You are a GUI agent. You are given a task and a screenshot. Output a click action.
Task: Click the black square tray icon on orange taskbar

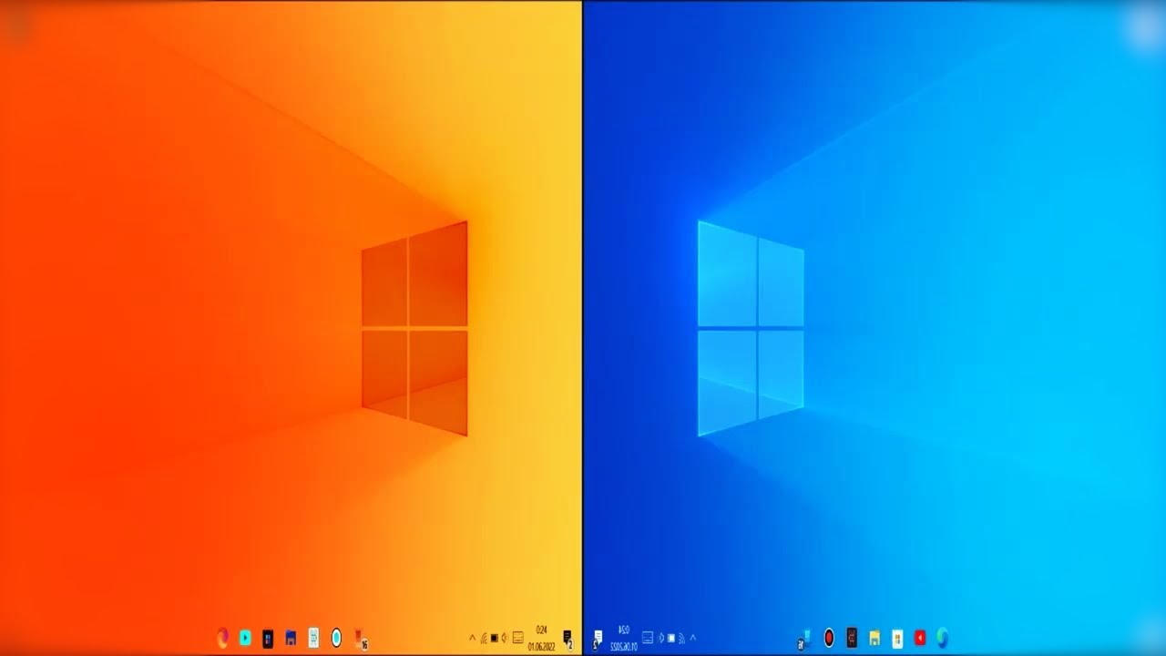495,638
